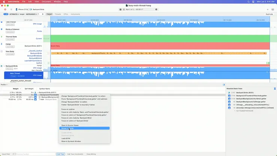
Task: Click the filter options gear icon
Action: pos(43,14)
